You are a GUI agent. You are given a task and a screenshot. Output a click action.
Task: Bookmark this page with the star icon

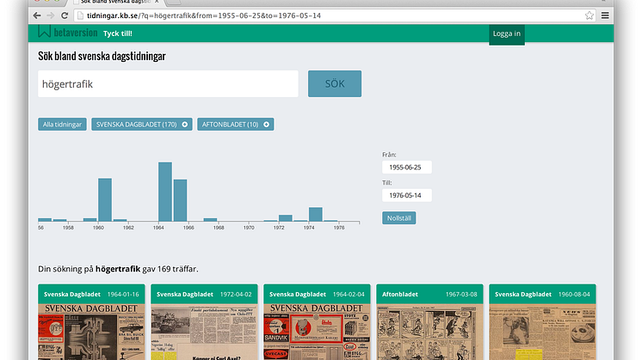coord(590,15)
